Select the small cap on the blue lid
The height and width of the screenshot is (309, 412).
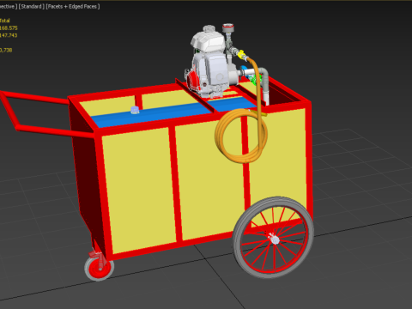pyautogui.click(x=135, y=110)
